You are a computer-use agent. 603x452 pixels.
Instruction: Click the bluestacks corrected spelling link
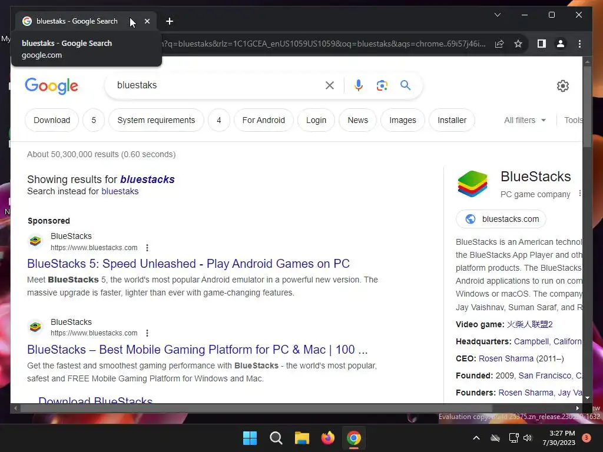pyautogui.click(x=147, y=180)
